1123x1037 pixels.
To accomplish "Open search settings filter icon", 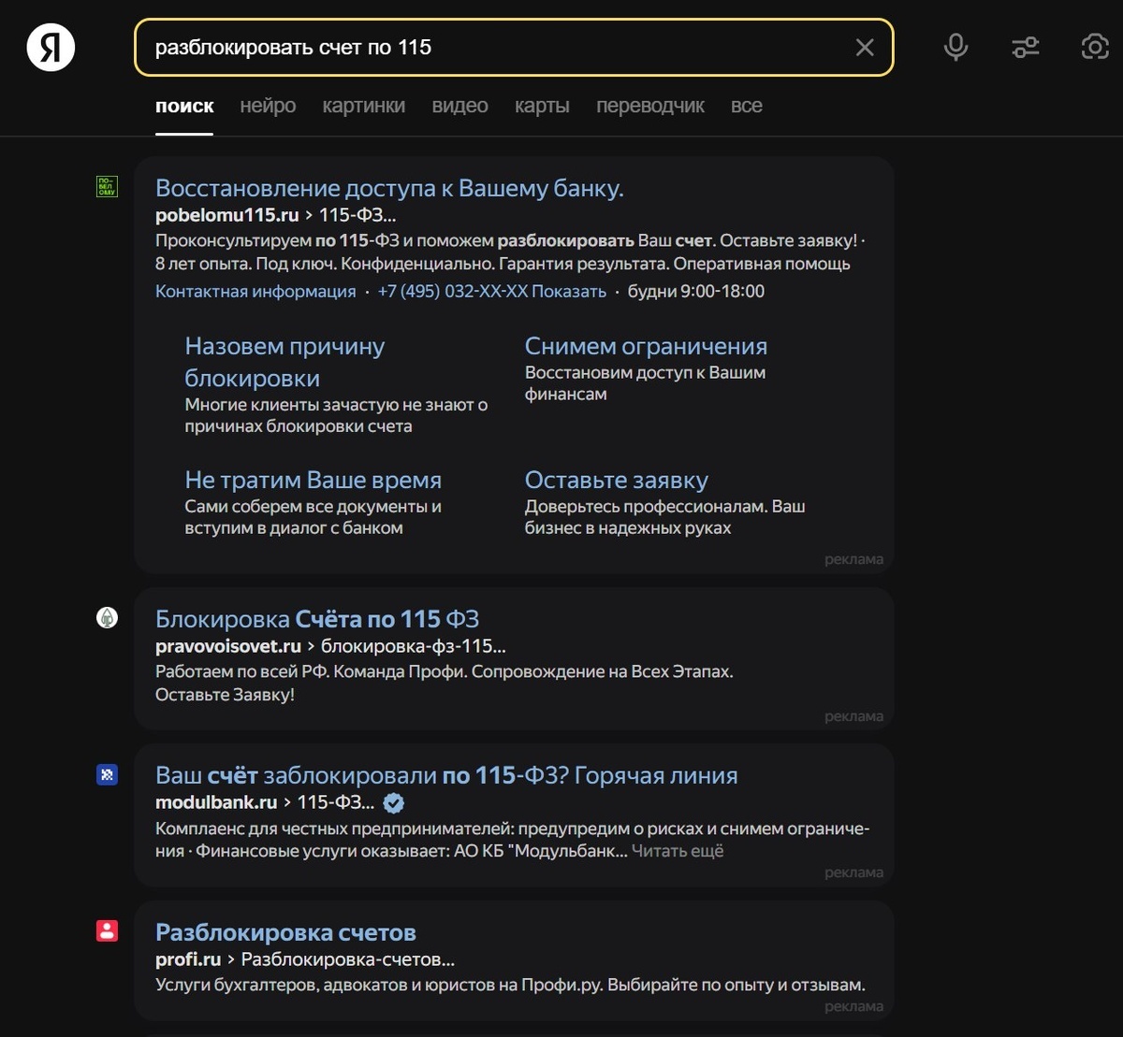I will (x=1026, y=47).
